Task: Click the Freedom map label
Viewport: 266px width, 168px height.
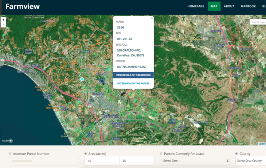Action: [98, 94]
